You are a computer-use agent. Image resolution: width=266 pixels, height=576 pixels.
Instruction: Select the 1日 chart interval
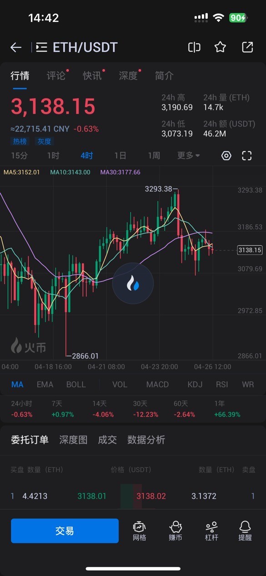[x=120, y=156]
